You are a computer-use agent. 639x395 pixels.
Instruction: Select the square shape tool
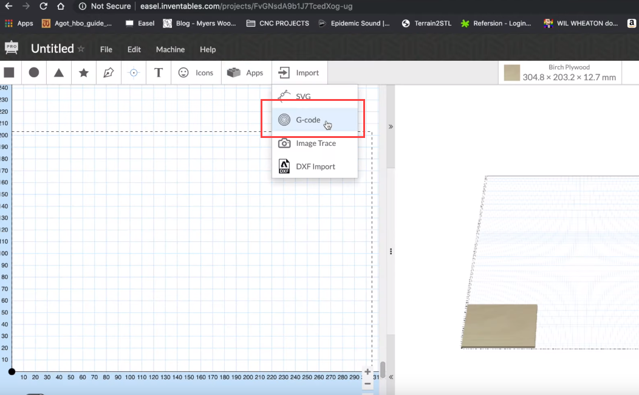9,72
